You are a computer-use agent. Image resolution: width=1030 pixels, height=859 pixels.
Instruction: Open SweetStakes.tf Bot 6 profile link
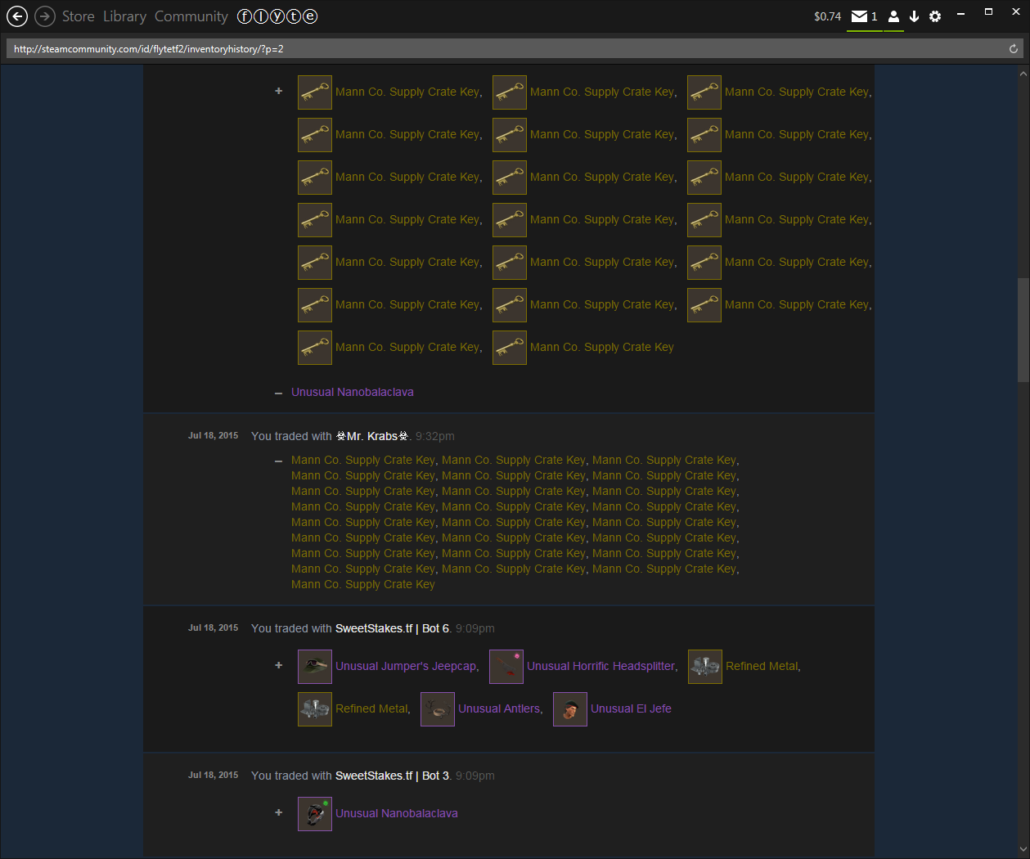pos(392,628)
